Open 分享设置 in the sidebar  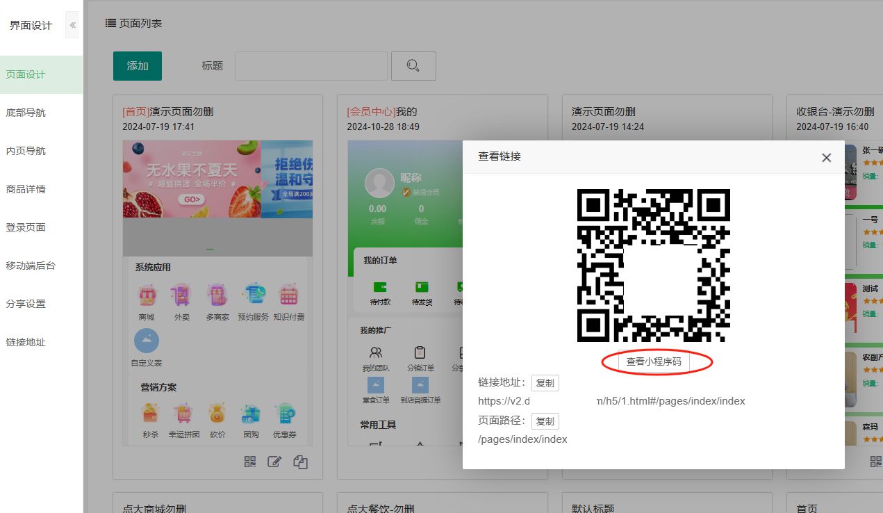[26, 304]
